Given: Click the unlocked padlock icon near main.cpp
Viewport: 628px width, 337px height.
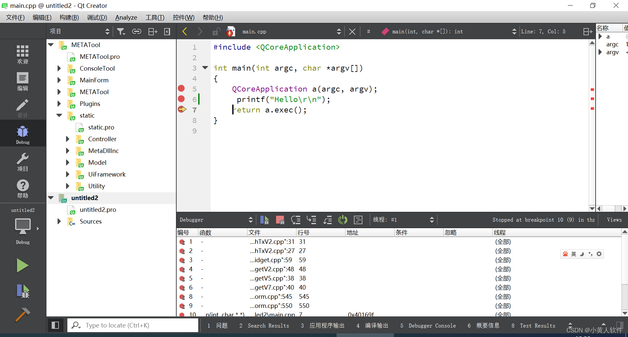Looking at the screenshot, I should coord(216,31).
